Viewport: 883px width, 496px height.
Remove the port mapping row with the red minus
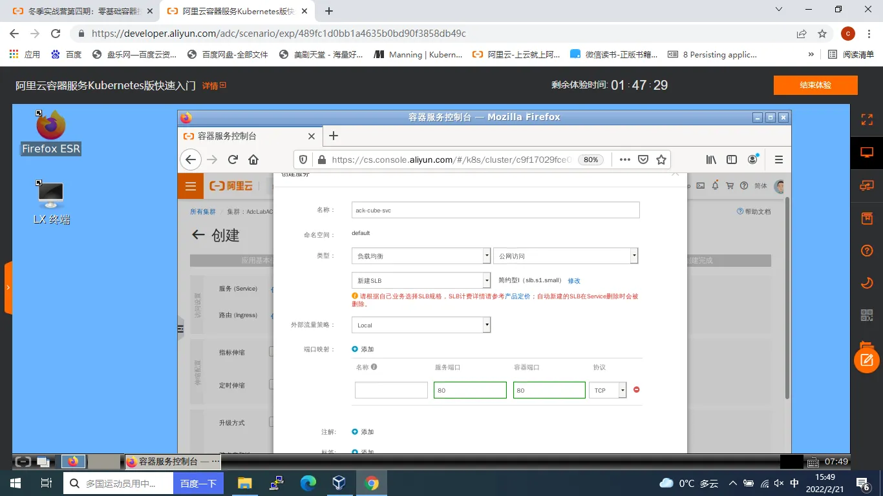click(x=636, y=389)
